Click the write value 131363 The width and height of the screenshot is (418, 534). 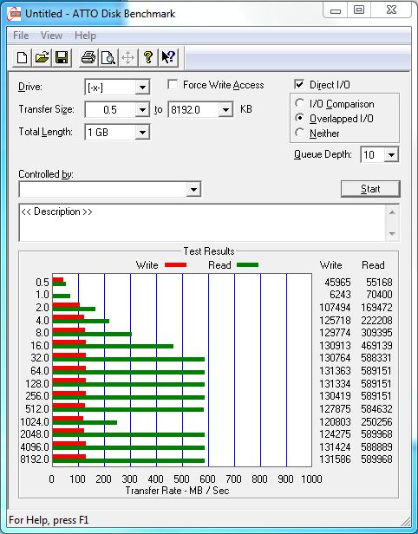[336, 371]
